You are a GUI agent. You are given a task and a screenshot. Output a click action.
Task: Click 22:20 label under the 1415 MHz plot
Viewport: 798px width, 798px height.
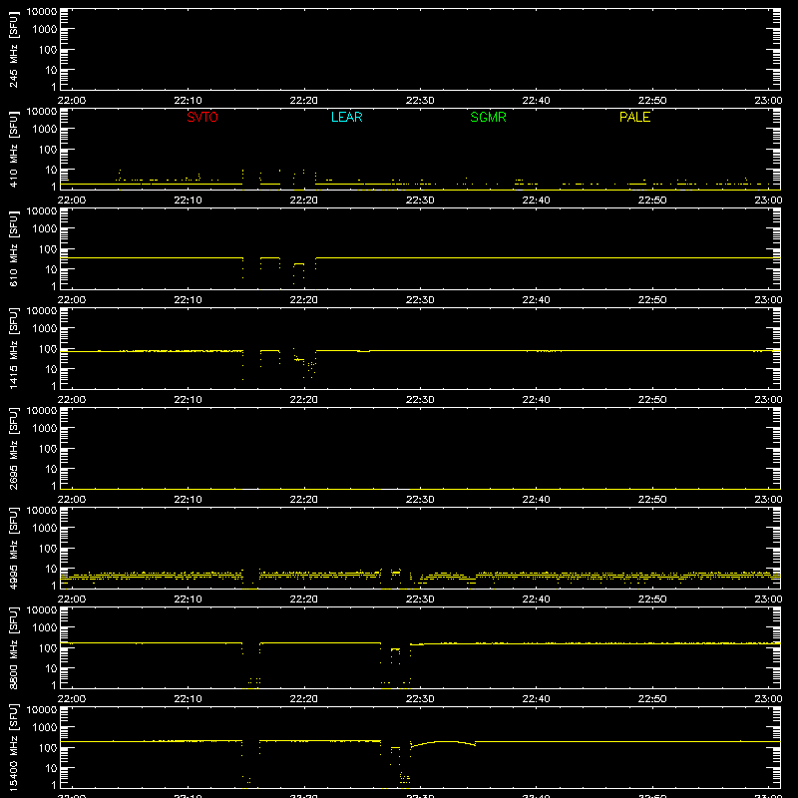pyautogui.click(x=304, y=400)
